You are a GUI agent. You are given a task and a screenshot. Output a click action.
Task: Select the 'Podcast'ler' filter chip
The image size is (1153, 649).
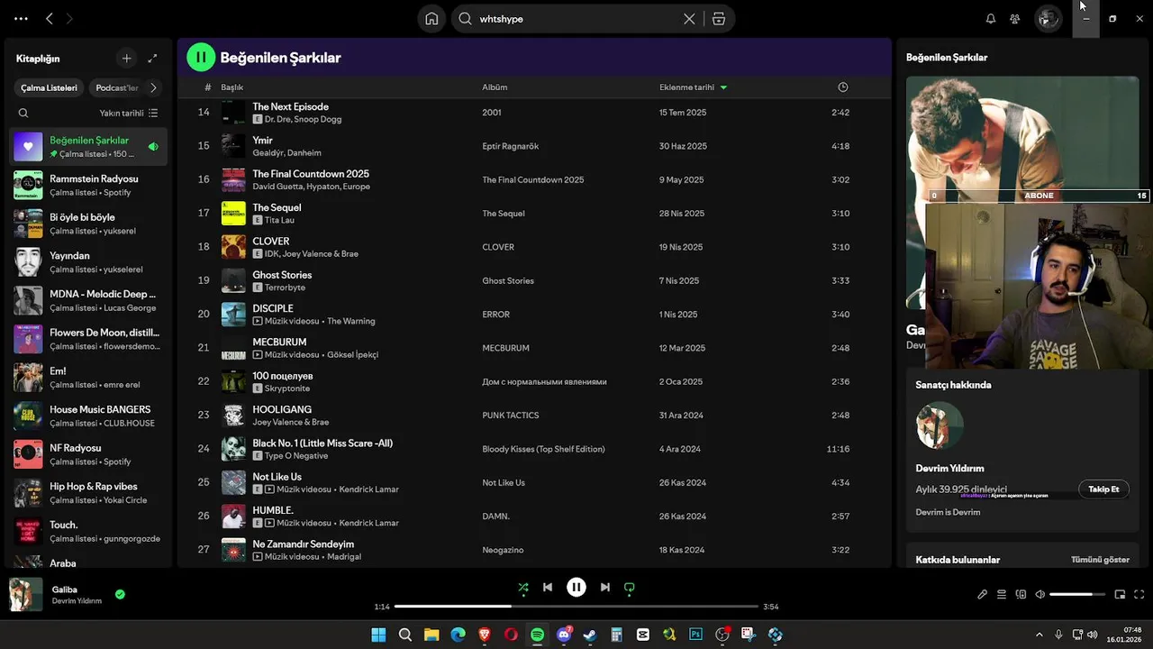(116, 87)
